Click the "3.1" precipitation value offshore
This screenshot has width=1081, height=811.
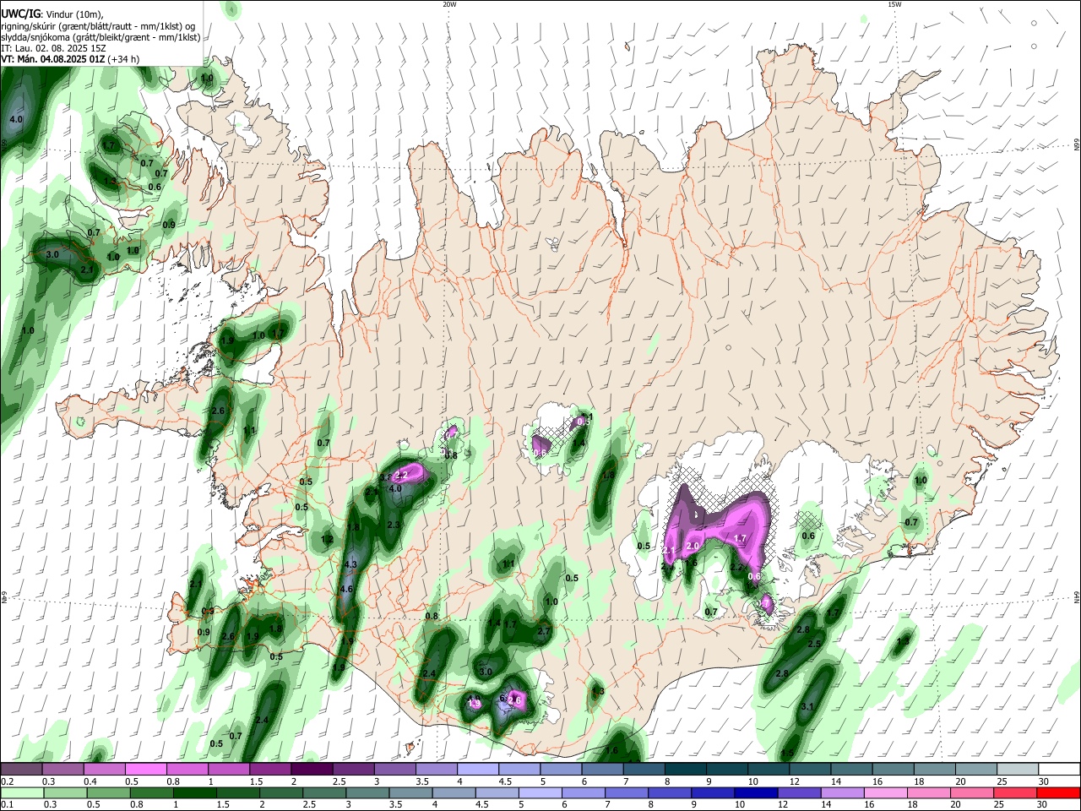coord(807,706)
